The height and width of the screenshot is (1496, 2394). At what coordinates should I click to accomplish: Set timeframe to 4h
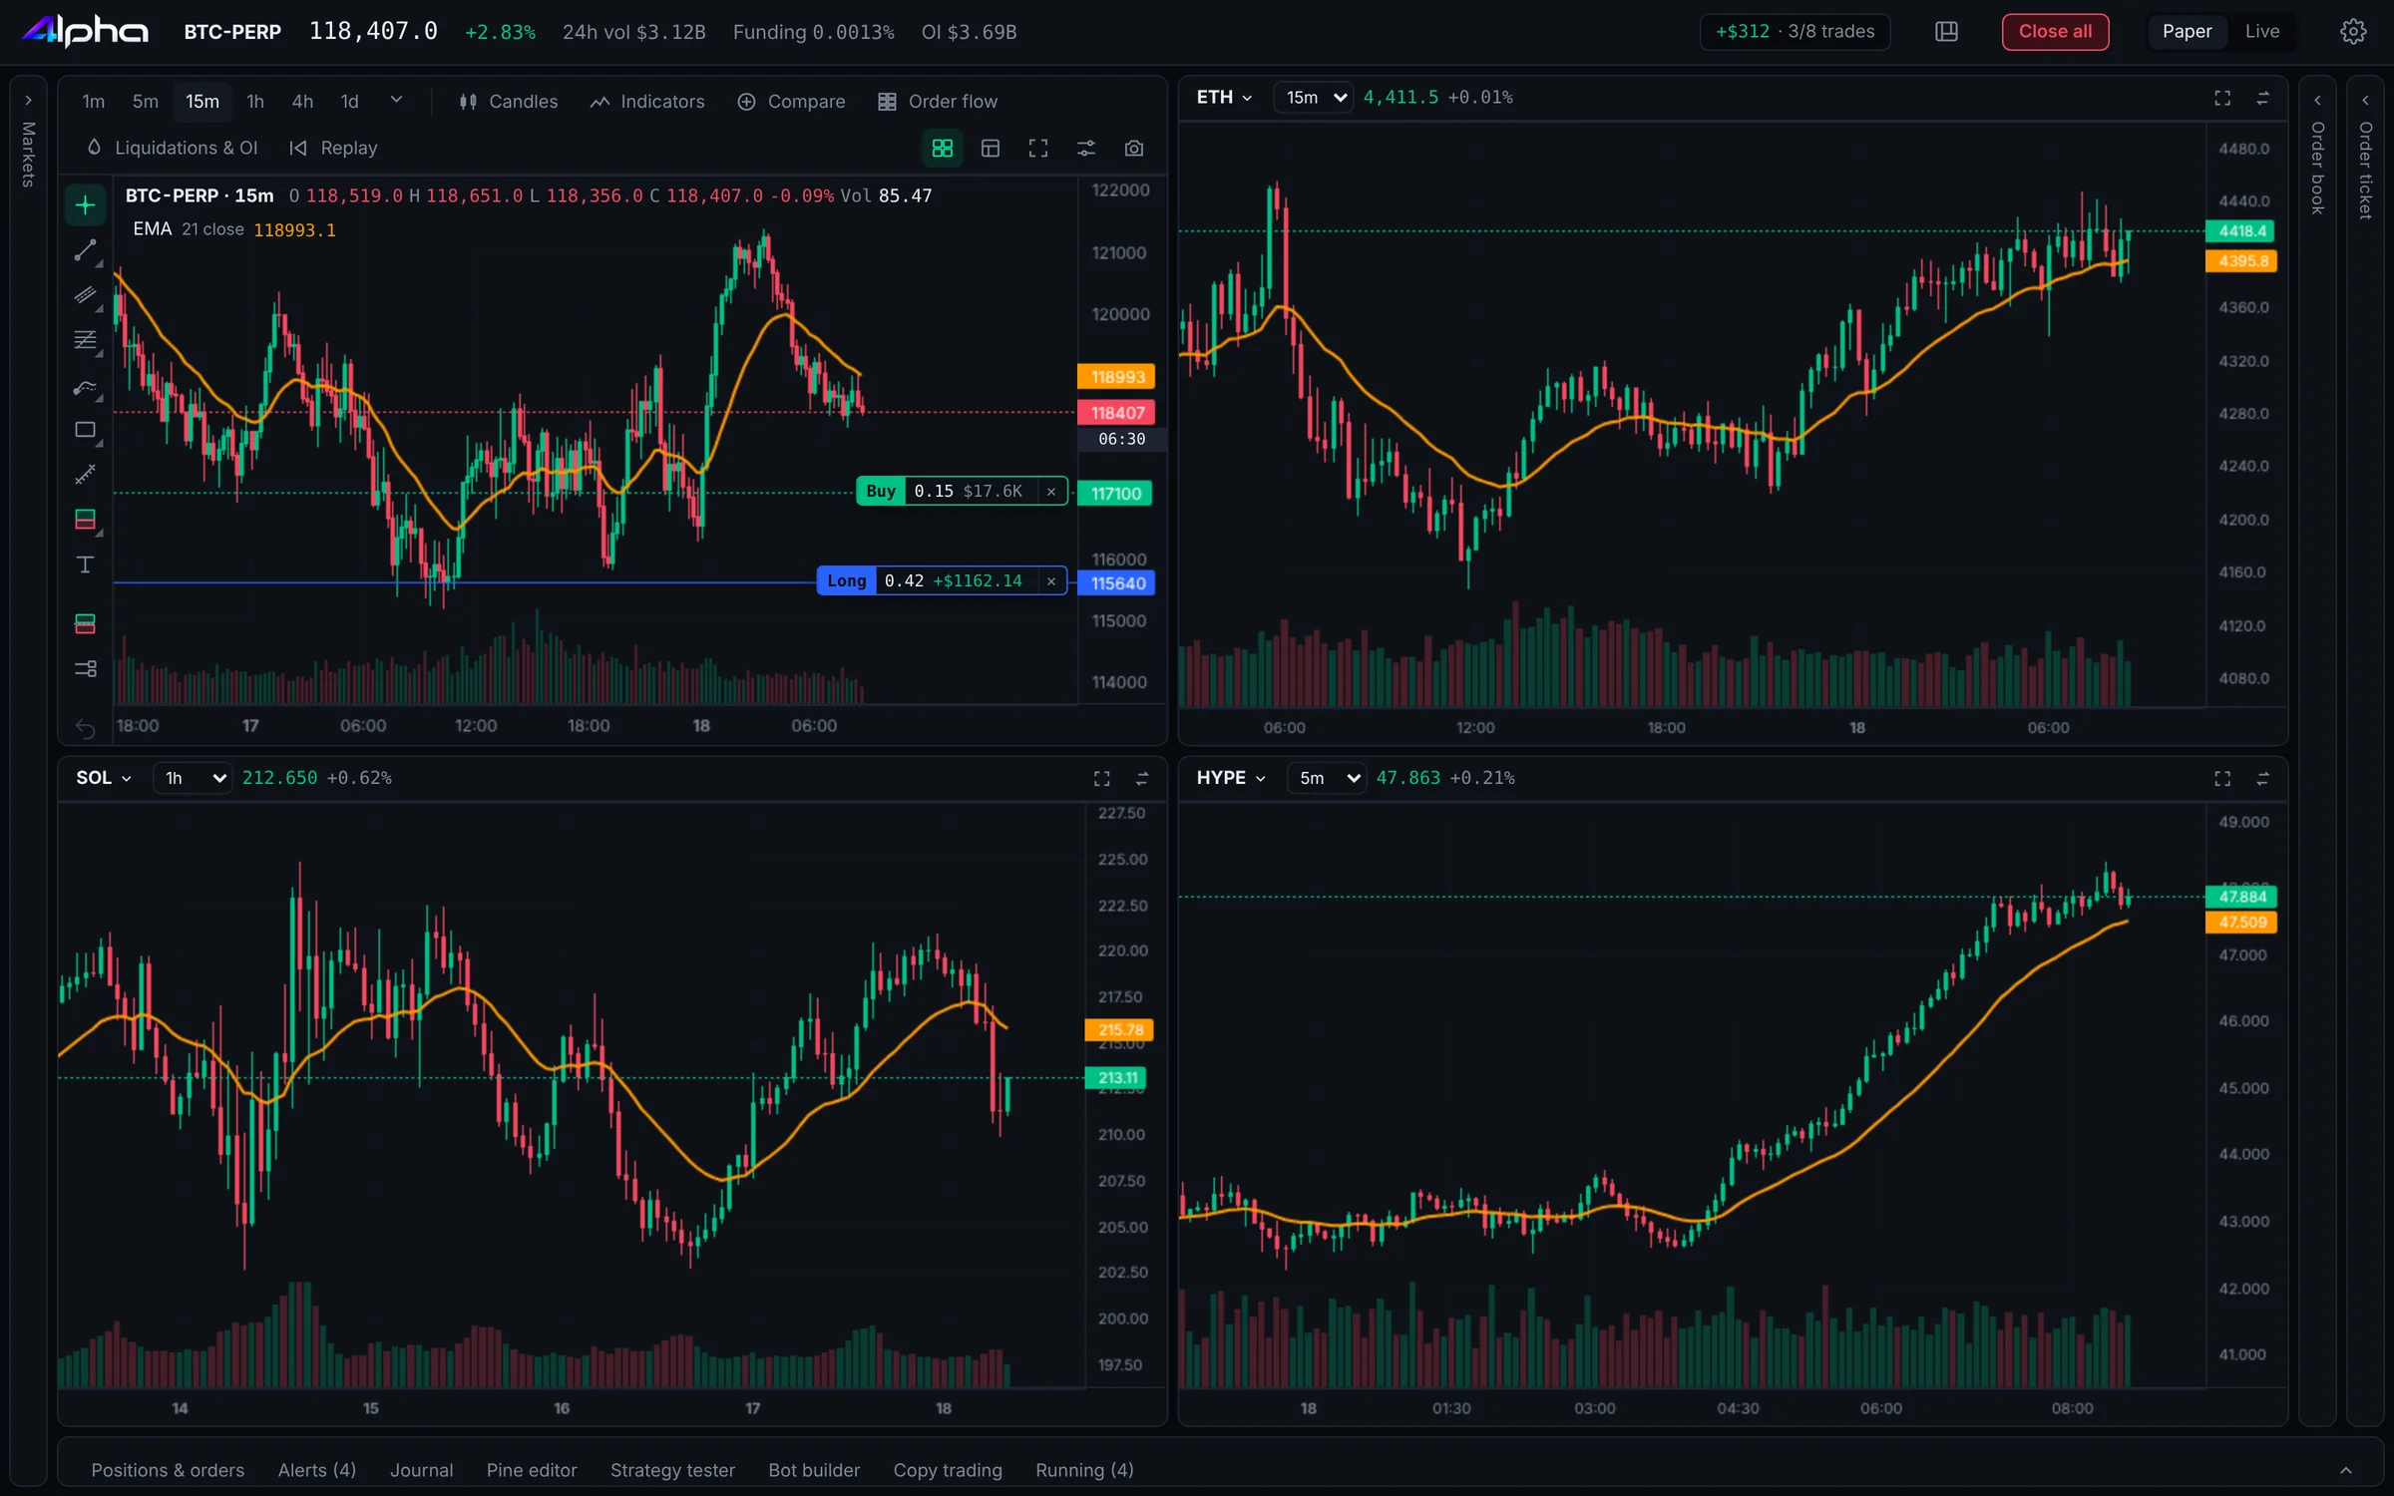pos(302,102)
